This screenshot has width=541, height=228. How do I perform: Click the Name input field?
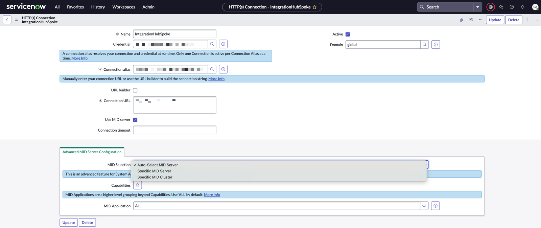click(174, 34)
